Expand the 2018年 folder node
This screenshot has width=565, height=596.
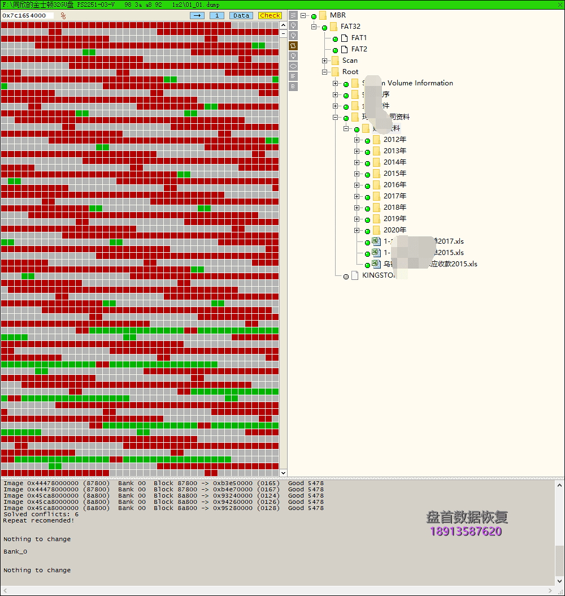(x=357, y=208)
